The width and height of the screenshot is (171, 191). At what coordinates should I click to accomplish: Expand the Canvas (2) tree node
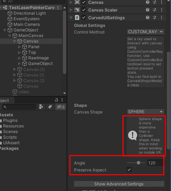coord(15,80)
